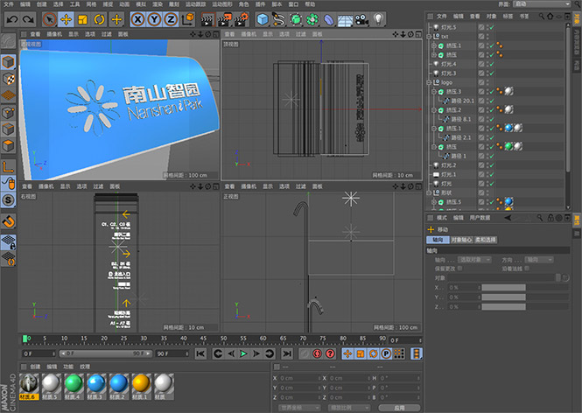Add a cube primitive object
582x413 pixels.
coord(263,19)
